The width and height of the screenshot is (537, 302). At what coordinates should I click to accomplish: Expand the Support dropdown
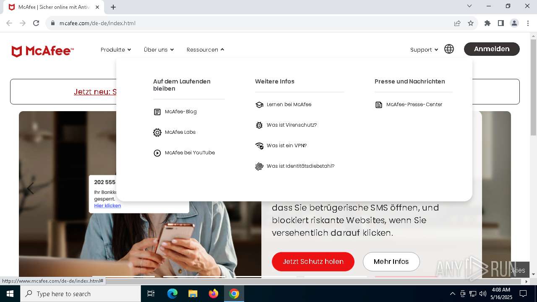424,49
